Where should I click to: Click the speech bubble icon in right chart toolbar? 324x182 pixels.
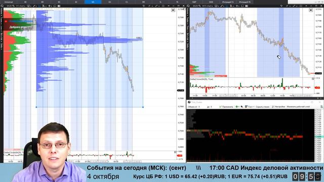242,6
